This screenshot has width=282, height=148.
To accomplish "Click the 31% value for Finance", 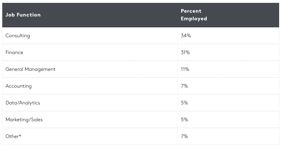I will [x=185, y=52].
